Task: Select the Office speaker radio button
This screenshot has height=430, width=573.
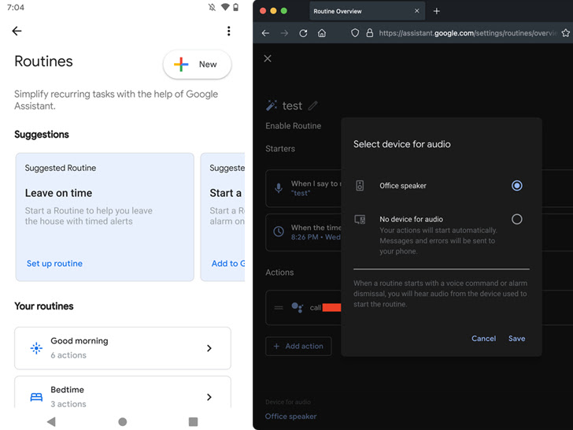Action: (516, 186)
